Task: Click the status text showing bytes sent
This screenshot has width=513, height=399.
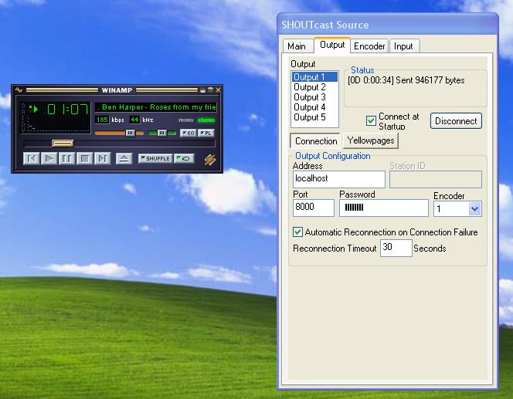Action: pos(406,80)
